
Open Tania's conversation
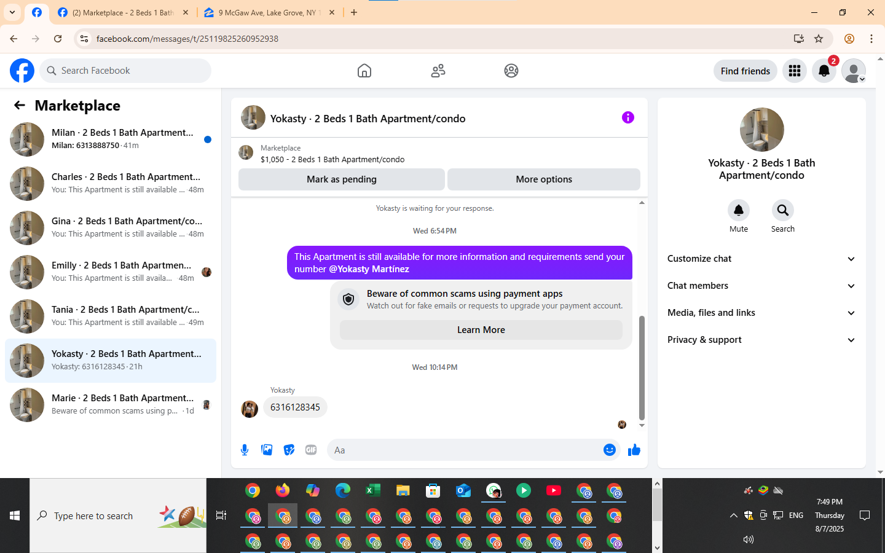point(111,316)
